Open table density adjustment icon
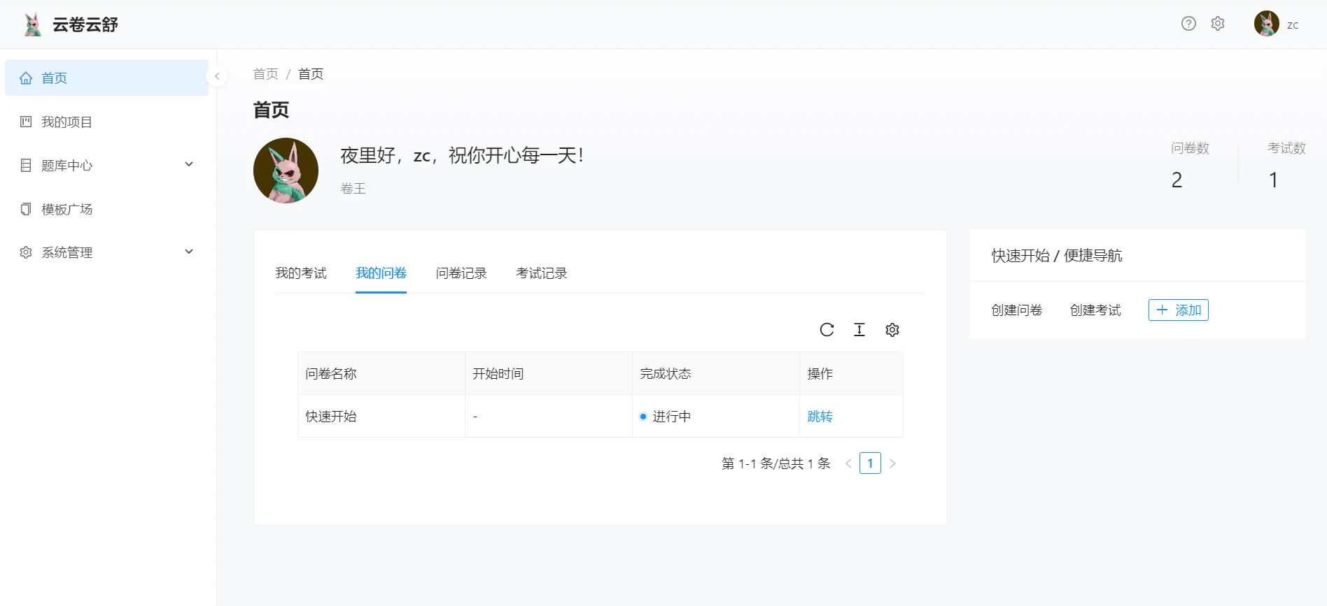The height and width of the screenshot is (606, 1327). pos(859,330)
